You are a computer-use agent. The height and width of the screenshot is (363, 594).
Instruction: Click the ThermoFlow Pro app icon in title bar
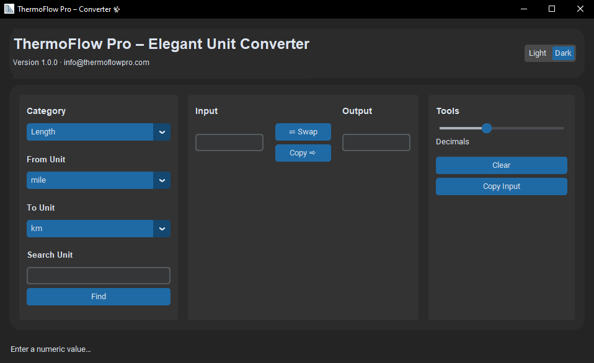[x=9, y=9]
